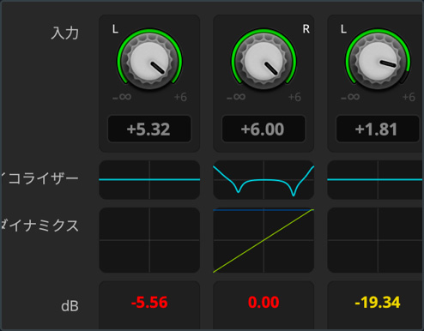The image size is (424, 331).
Task: Open the equalizer graph above -19.34
Action: [375, 180]
